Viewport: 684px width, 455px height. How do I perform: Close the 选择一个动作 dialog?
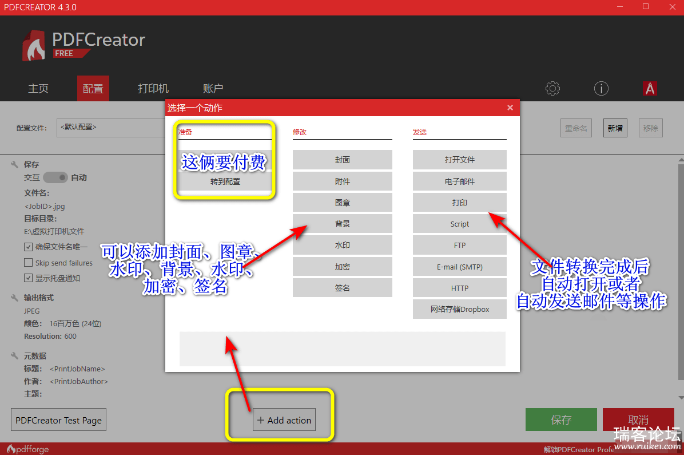(x=510, y=108)
